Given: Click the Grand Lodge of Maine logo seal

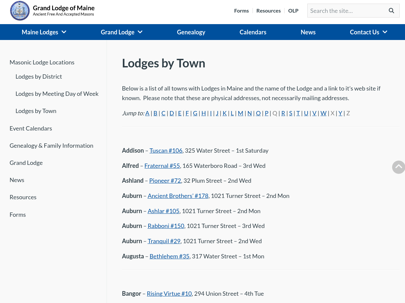Looking at the screenshot, I should pyautogui.click(x=20, y=11).
